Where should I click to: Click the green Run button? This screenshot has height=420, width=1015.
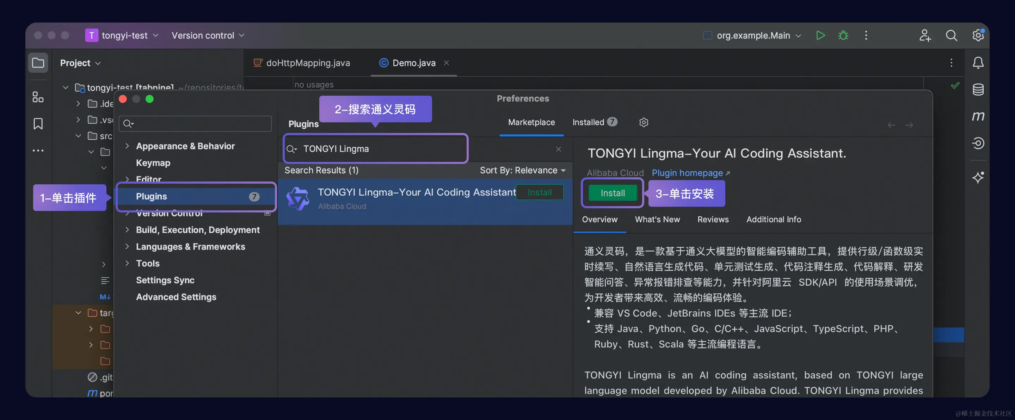point(820,36)
